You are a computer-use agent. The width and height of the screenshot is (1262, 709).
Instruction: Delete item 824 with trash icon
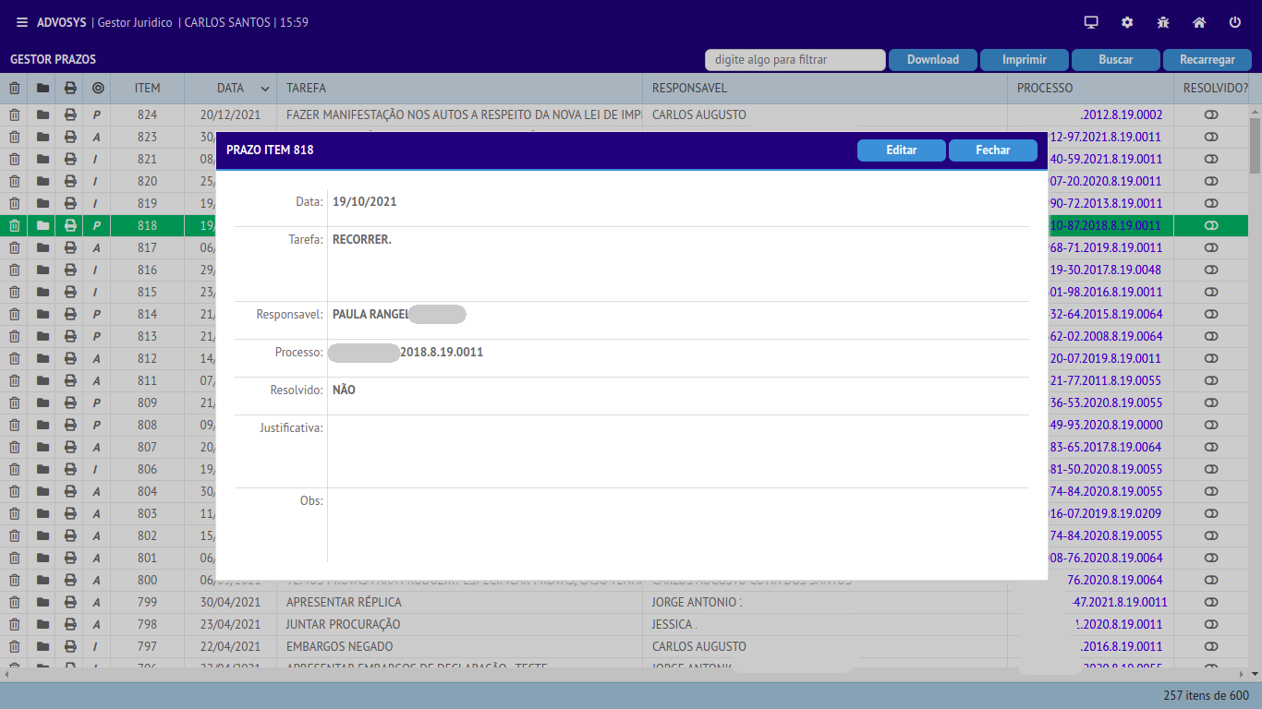14,115
